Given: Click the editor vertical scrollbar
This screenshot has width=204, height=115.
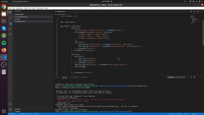Looking at the screenshot, I should point(203,33).
